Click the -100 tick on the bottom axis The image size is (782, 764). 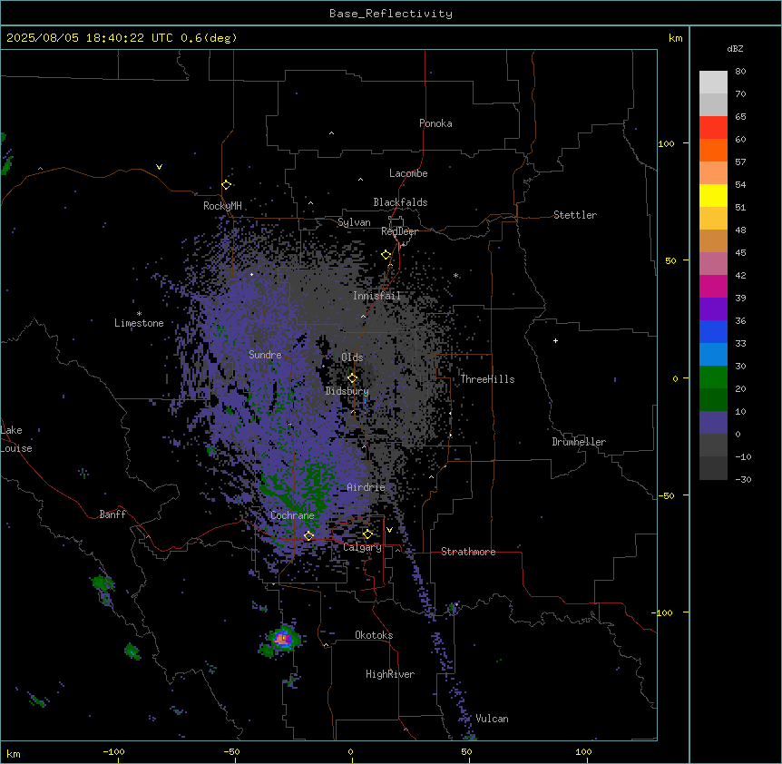pos(113,751)
